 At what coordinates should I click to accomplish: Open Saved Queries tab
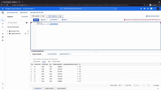[x=61, y=88]
